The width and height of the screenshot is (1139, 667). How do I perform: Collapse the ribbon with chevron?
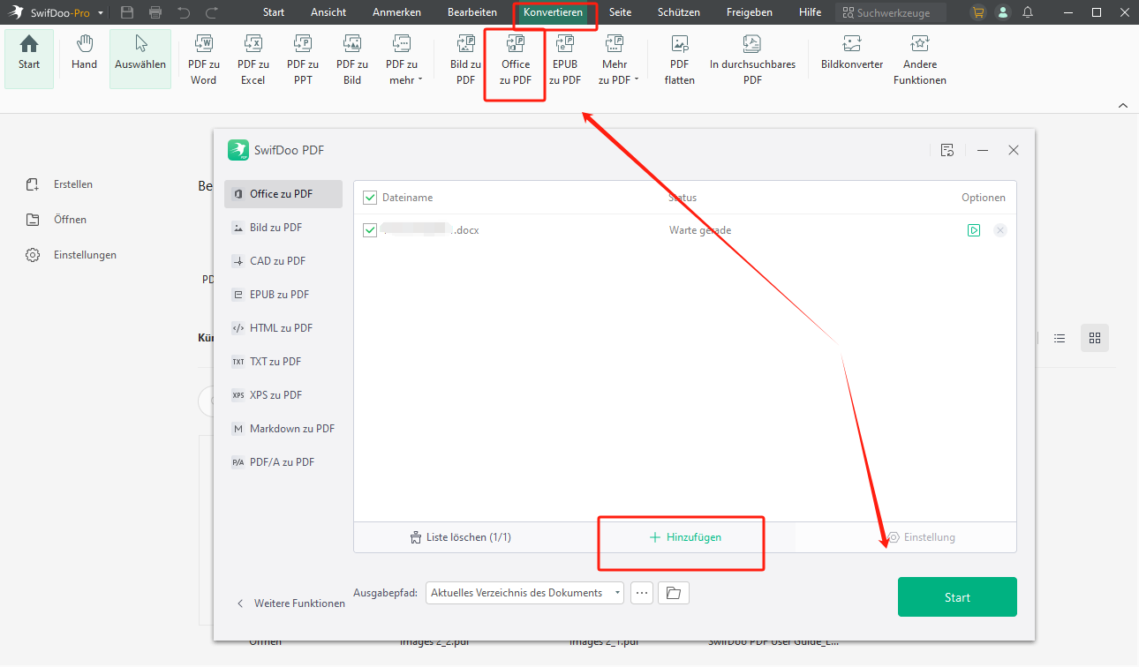point(1123,106)
